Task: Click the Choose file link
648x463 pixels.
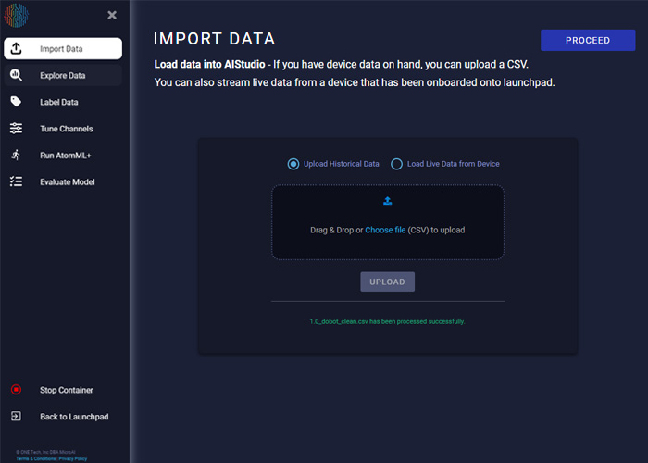Action: [x=385, y=230]
